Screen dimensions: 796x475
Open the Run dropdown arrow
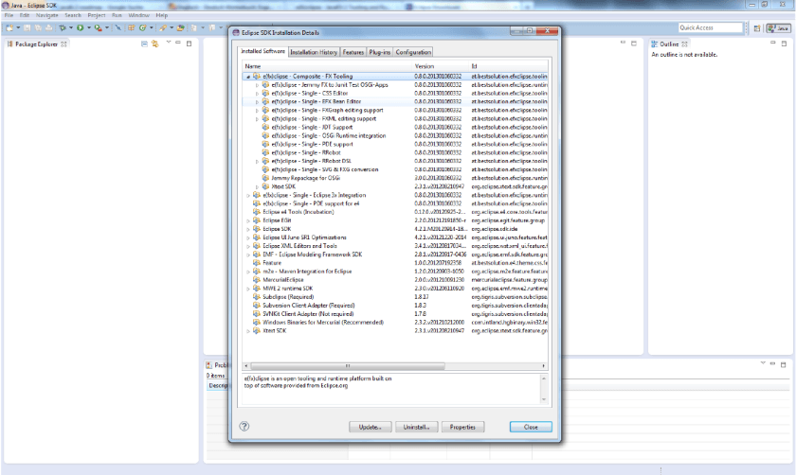point(89,27)
